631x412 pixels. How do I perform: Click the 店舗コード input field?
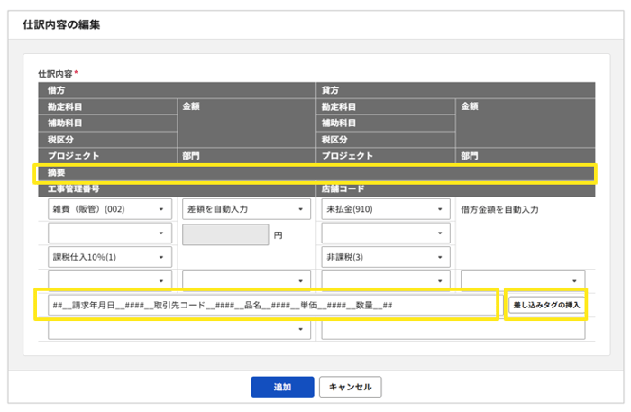(x=453, y=330)
